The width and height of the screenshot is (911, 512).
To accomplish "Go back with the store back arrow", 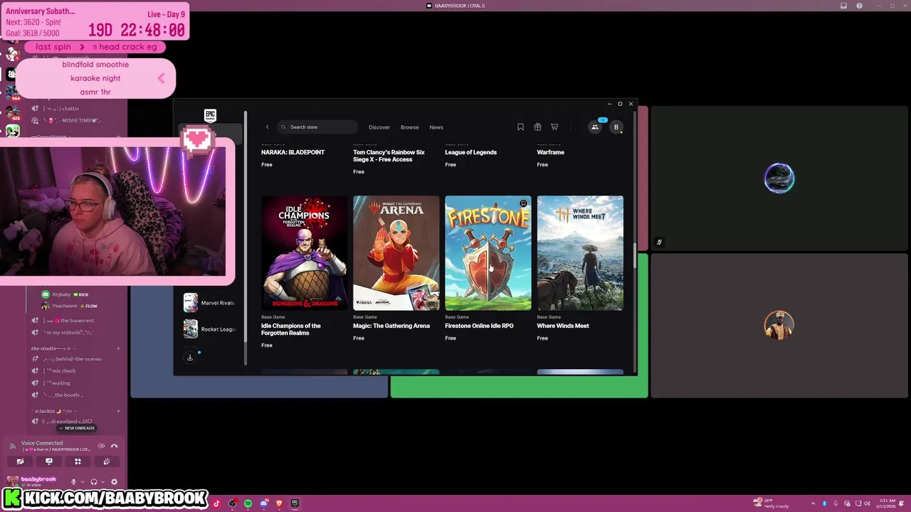I will coord(268,127).
